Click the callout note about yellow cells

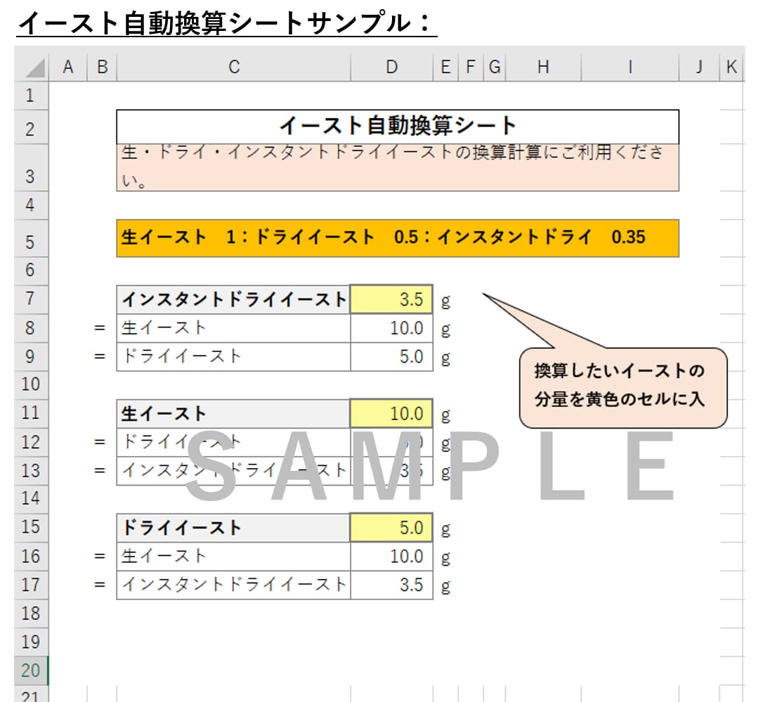pyautogui.click(x=622, y=388)
